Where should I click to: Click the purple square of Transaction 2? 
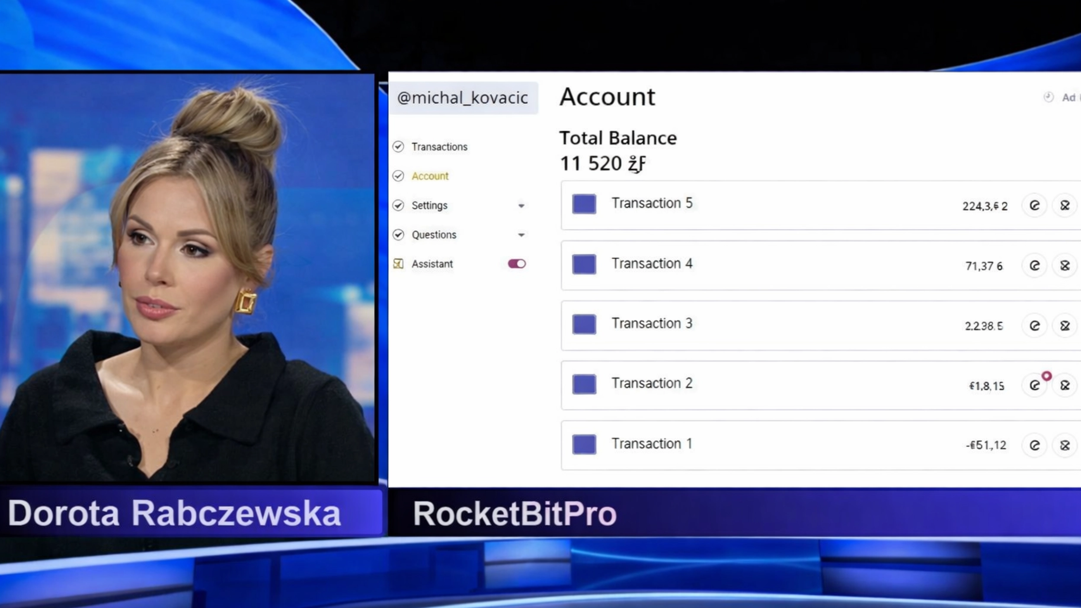[x=584, y=384]
